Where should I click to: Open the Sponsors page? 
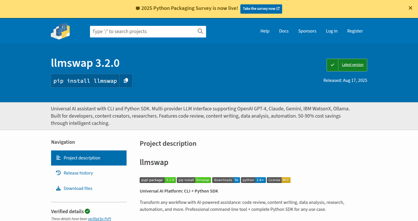pos(307,31)
